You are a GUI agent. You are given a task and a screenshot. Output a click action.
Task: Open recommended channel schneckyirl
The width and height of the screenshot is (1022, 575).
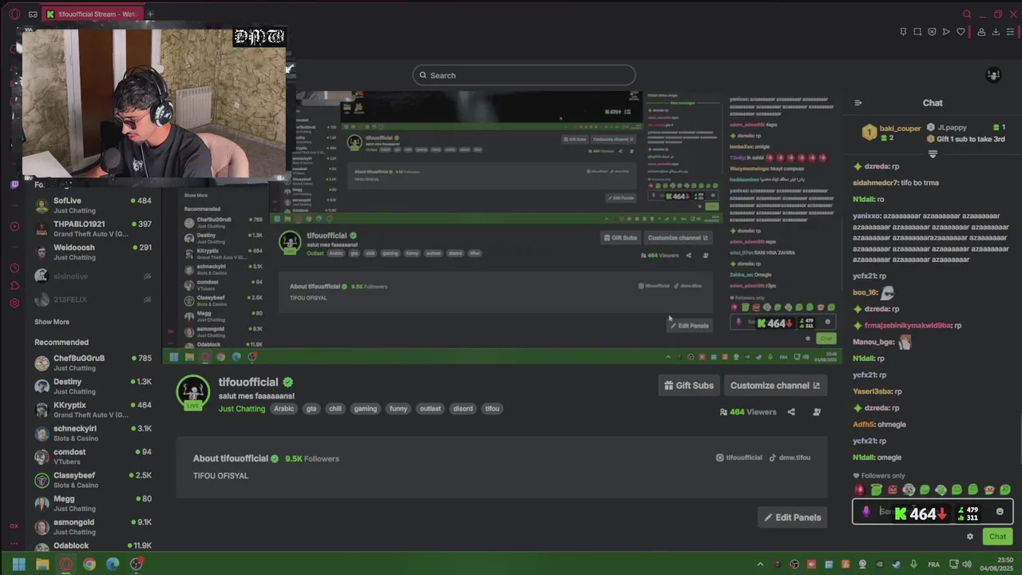tap(93, 433)
